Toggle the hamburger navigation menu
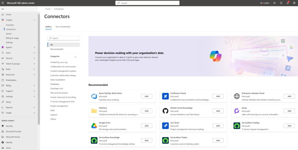The height and width of the screenshot is (150, 298). 3,9
